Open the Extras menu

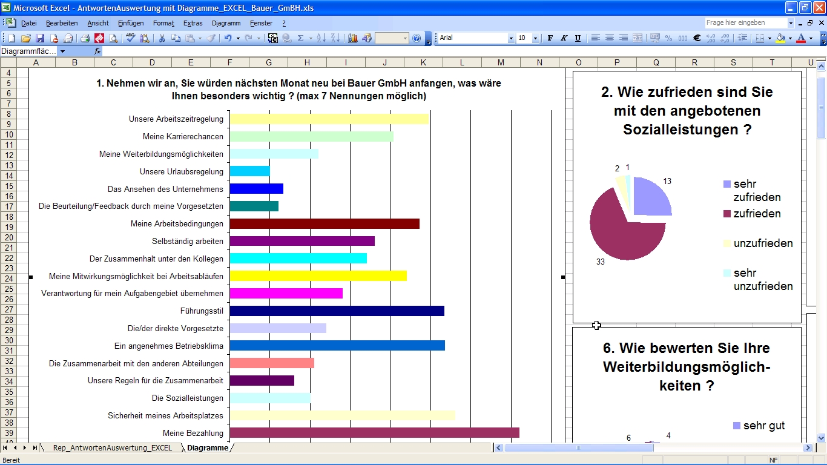click(x=193, y=23)
